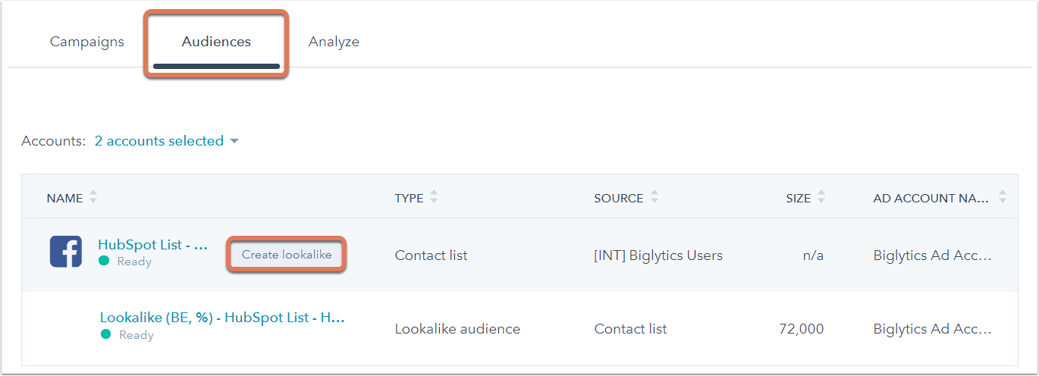Open the HubSpot List audience link
This screenshot has width=1039, height=376.
(152, 245)
